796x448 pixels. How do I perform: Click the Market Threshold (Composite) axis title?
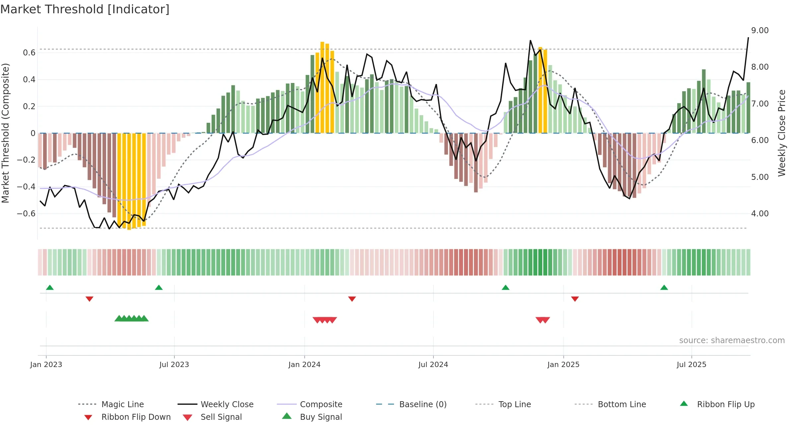[6, 133]
